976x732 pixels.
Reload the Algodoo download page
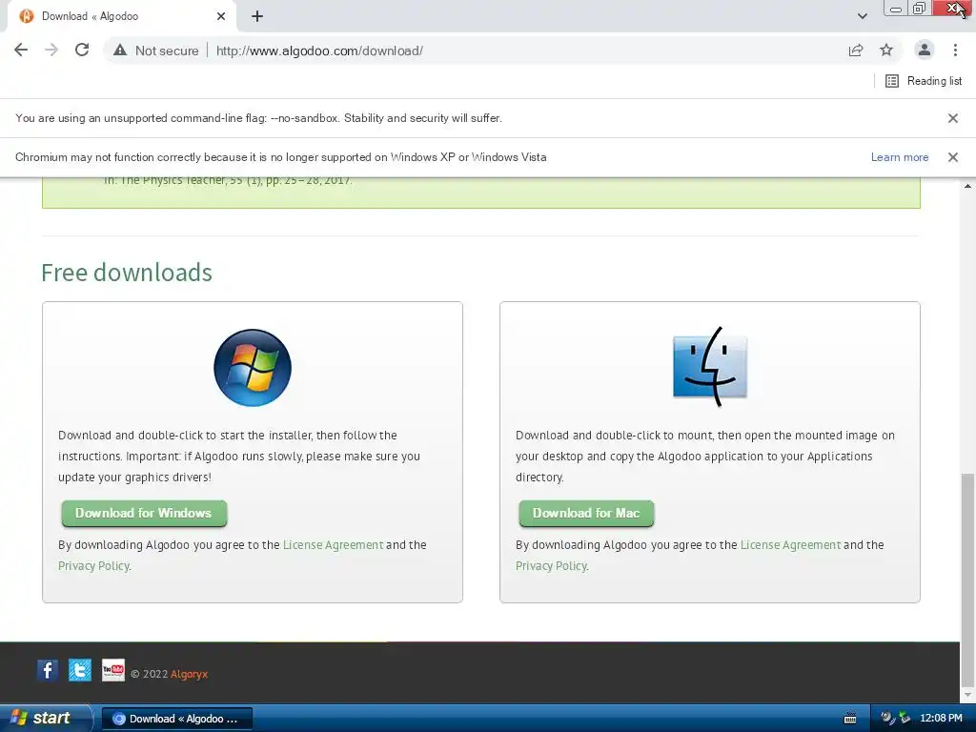click(x=82, y=51)
